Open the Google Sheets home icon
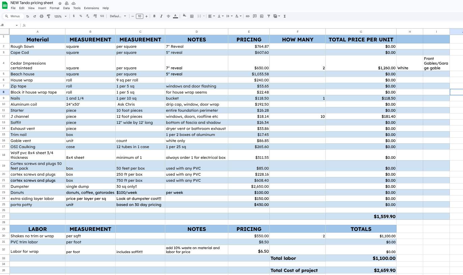The image size is (463, 275). [5, 5]
